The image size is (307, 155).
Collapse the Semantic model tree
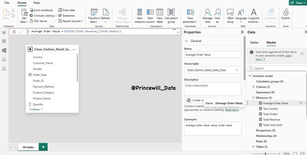click(x=250, y=76)
